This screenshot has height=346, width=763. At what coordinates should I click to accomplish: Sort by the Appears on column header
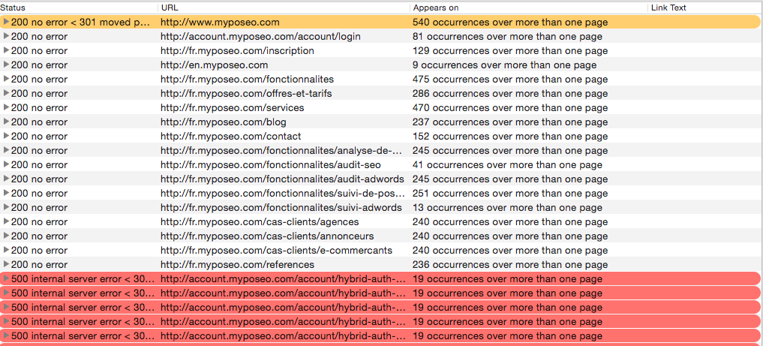point(530,8)
